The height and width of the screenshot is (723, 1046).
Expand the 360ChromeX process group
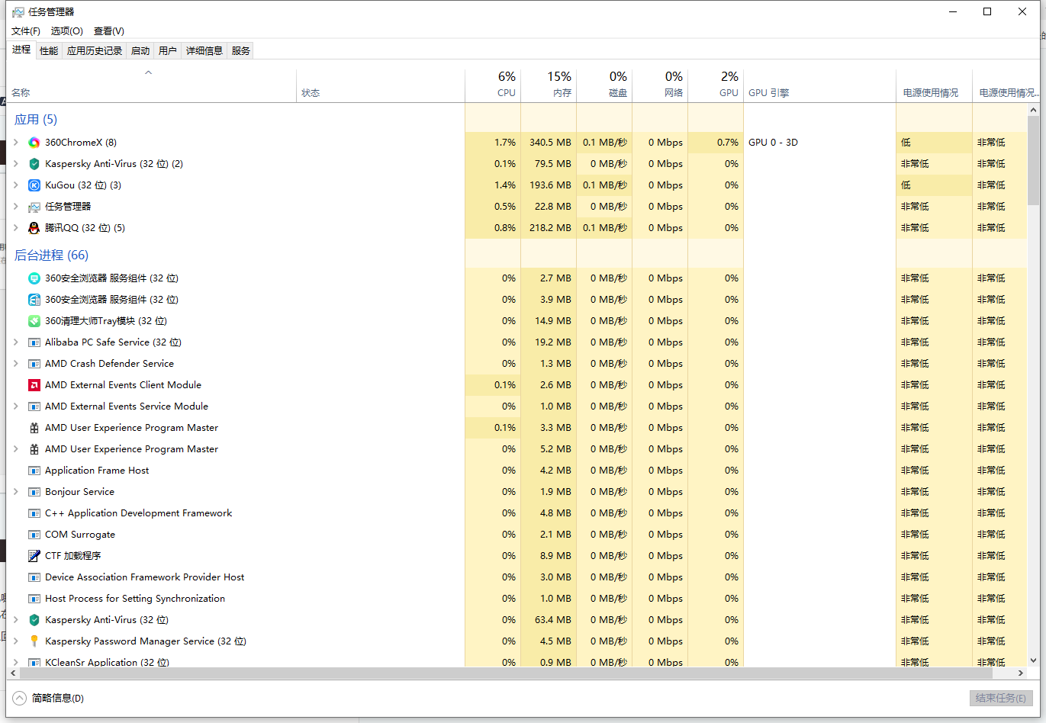[16, 143]
